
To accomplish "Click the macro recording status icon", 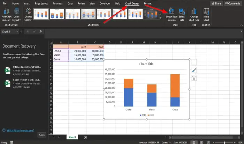I will [12, 143].
